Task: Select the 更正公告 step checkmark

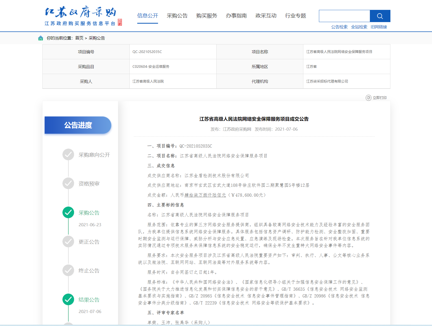Action: [x=68, y=242]
